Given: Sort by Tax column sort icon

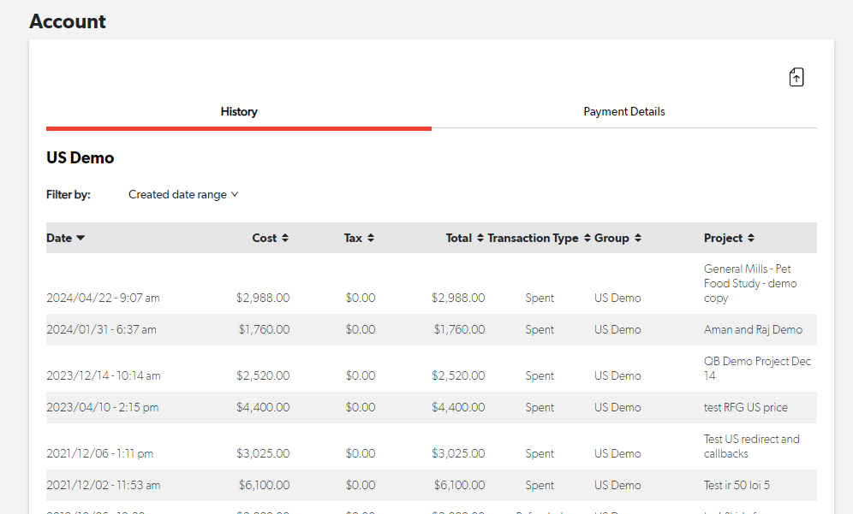Looking at the screenshot, I should click(x=371, y=238).
